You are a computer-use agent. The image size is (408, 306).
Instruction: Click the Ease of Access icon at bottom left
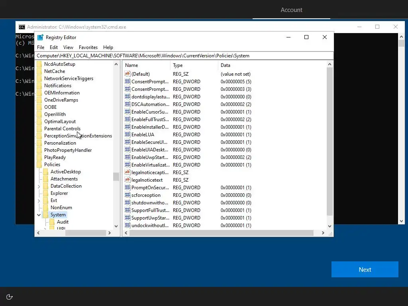(10, 297)
